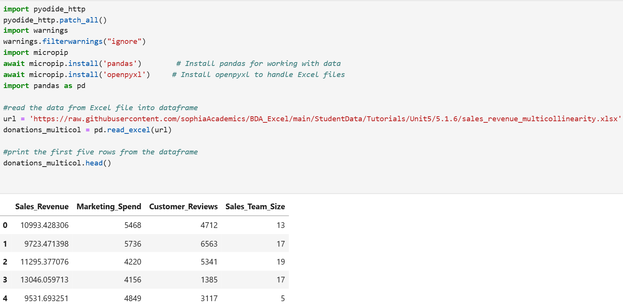
Task: Place cursor on 'import pyodide_http' line
Action: click(x=44, y=9)
